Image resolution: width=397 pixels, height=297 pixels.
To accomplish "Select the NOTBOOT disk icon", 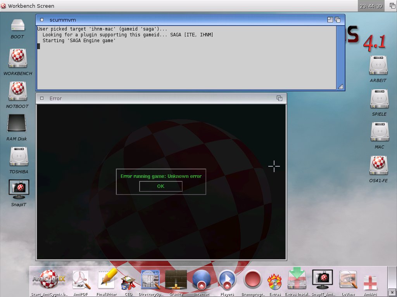I will click(x=18, y=91).
